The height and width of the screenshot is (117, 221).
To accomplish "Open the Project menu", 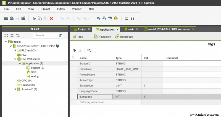I will point(46,9).
